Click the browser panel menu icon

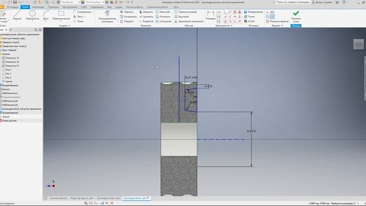[x=40, y=30]
